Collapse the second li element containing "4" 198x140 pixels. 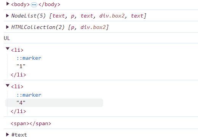[x=8, y=85]
